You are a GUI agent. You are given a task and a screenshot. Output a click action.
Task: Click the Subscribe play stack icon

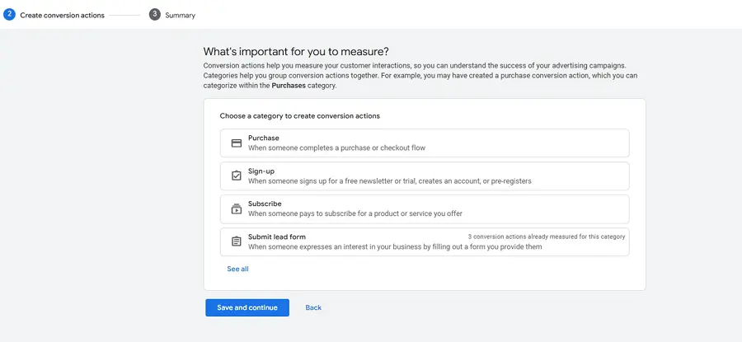pyautogui.click(x=236, y=208)
